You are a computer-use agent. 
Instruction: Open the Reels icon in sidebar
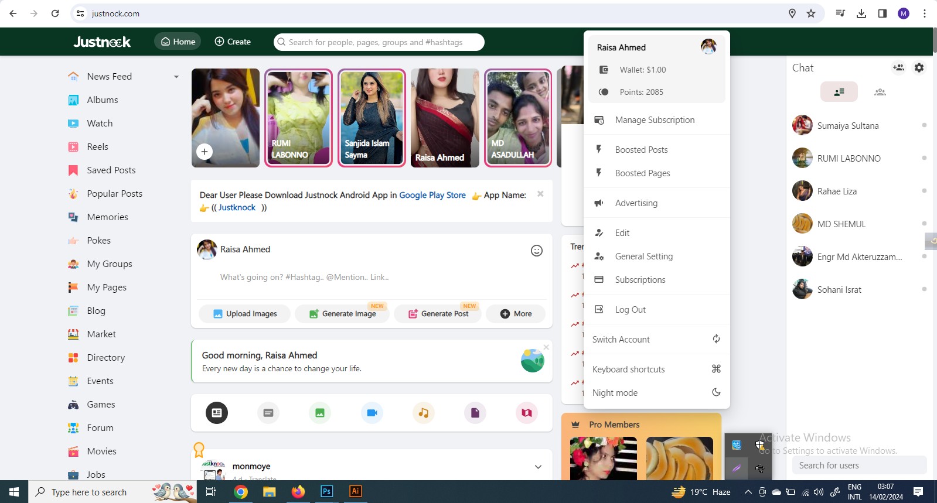73,147
